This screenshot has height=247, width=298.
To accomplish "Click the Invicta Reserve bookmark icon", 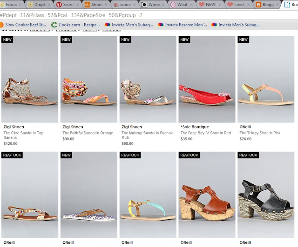I will (x=161, y=25).
